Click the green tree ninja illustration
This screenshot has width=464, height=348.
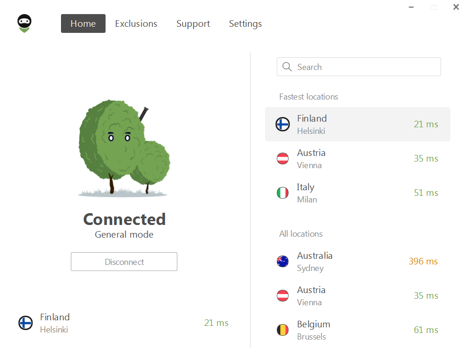pyautogui.click(x=124, y=149)
